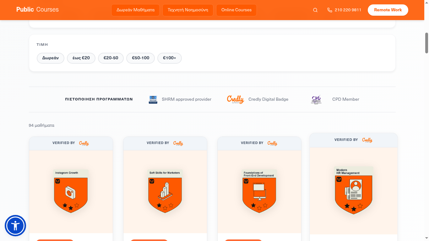The image size is (429, 241).
Task: Select the €20-50 price filter
Action: (111, 58)
